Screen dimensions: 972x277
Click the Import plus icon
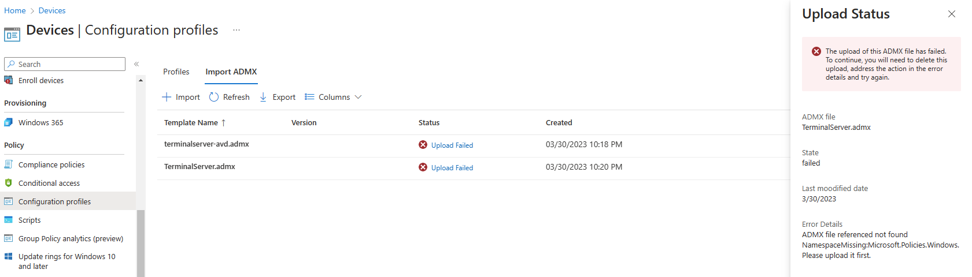pos(167,97)
